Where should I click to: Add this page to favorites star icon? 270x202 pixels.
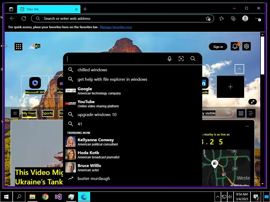click(208, 19)
